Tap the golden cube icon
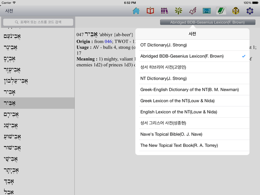The width and height of the screenshot is (260, 195). [x=235, y=11]
